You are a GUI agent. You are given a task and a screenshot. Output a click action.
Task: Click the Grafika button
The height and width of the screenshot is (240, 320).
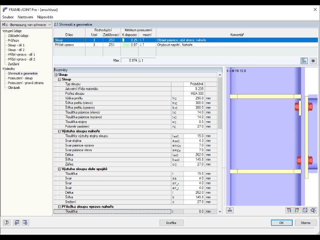click(x=171, y=223)
